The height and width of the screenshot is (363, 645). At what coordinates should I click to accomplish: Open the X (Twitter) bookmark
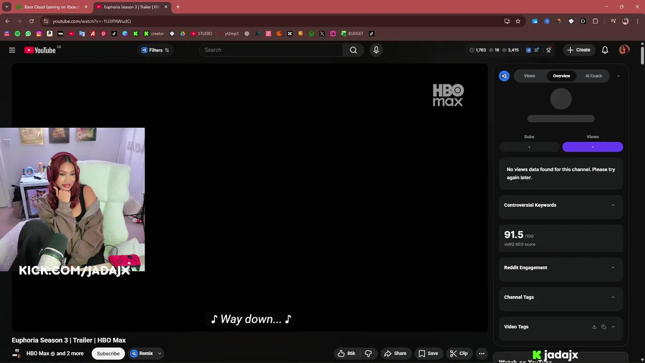tap(322, 34)
